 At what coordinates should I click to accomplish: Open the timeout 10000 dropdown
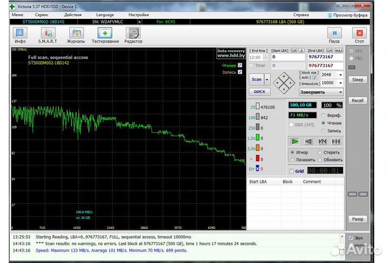click(x=340, y=83)
